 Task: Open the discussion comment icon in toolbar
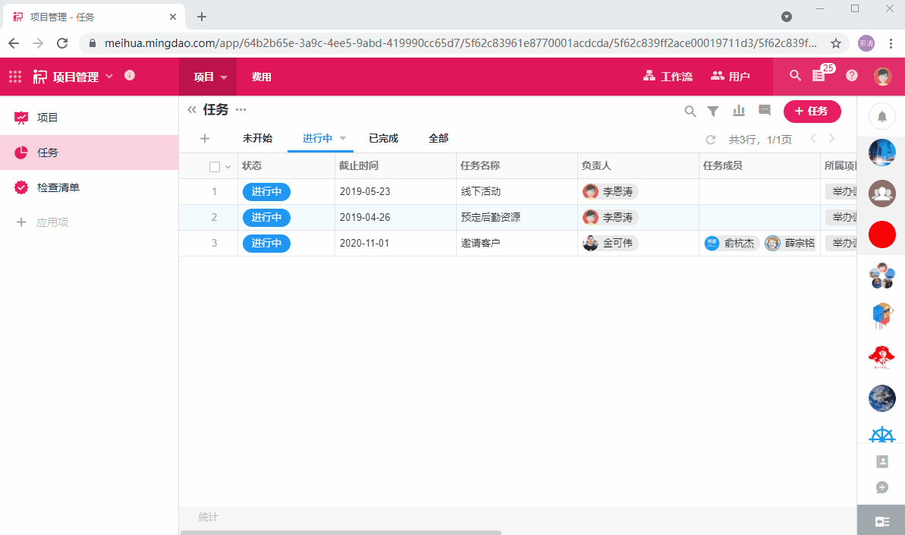click(x=765, y=111)
